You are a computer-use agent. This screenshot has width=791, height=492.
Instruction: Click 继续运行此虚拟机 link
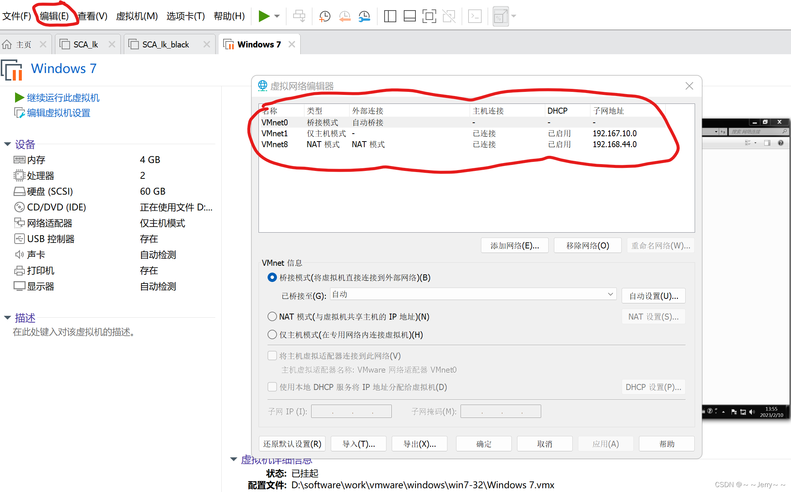coord(63,98)
